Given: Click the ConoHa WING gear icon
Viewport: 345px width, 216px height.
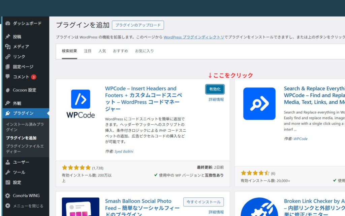Looking at the screenshot, I should pyautogui.click(x=8, y=195).
